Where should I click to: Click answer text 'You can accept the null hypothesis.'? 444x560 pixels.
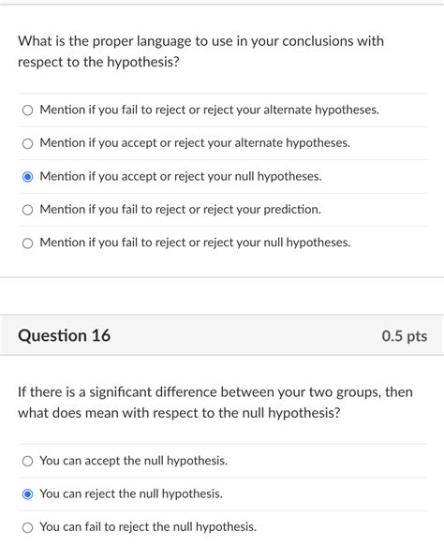(x=134, y=461)
